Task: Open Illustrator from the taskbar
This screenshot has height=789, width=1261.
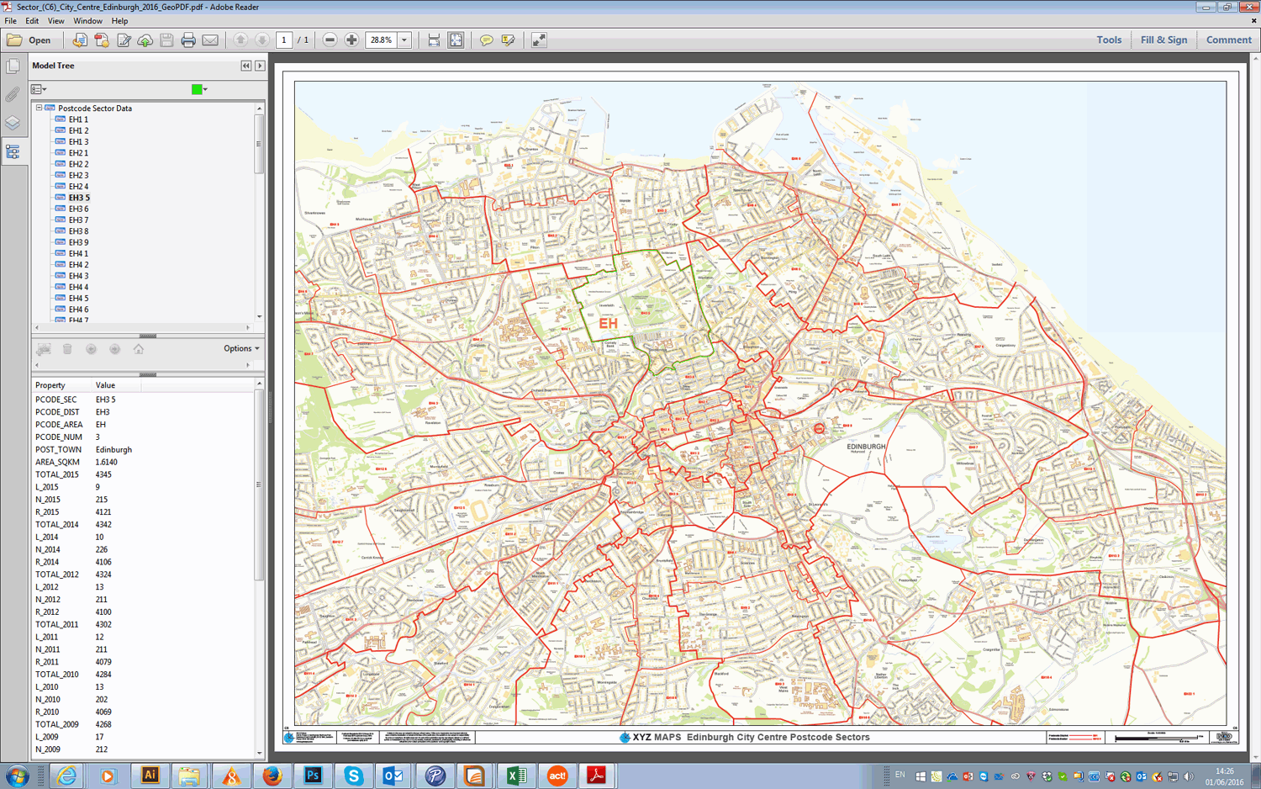Action: pyautogui.click(x=150, y=776)
